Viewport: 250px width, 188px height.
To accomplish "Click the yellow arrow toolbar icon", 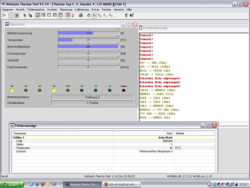I will (94, 16).
